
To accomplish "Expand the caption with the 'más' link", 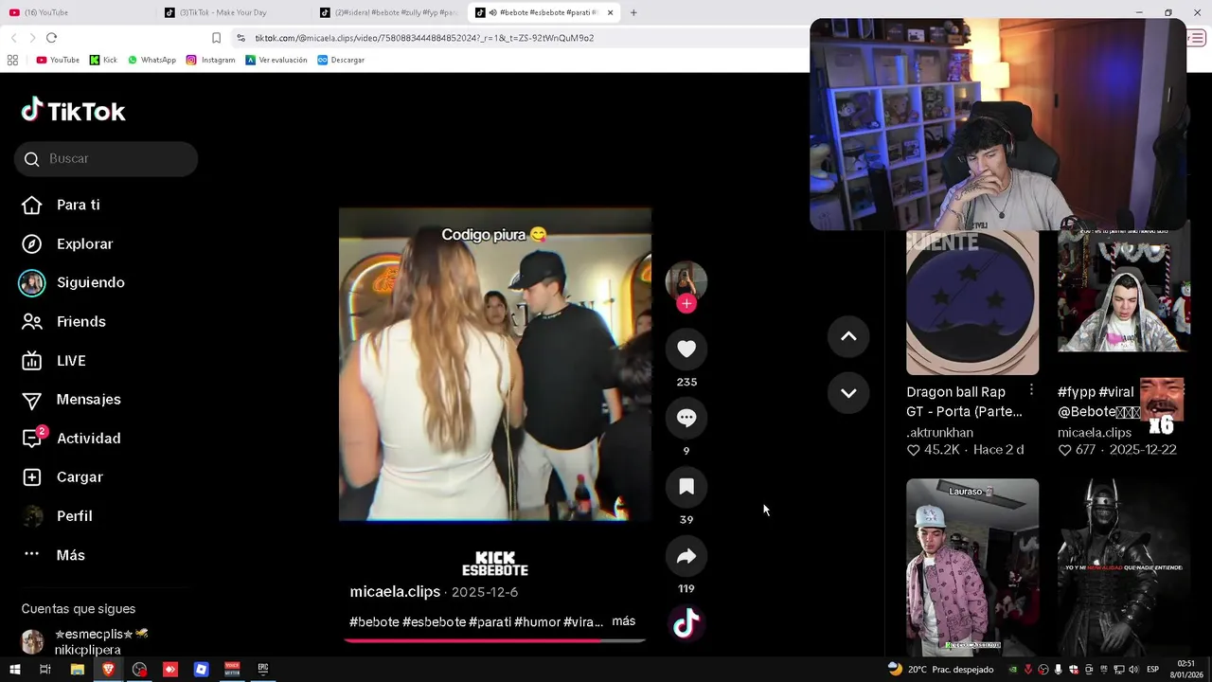I will [x=623, y=621].
